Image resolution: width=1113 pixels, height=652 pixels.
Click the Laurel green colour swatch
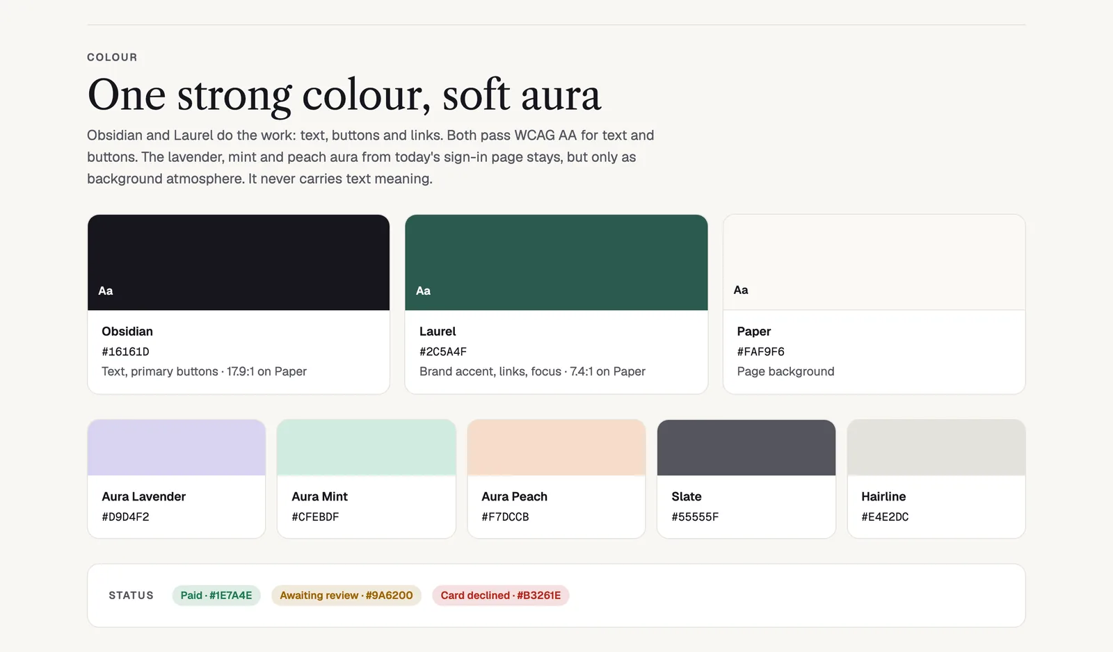[x=556, y=262]
